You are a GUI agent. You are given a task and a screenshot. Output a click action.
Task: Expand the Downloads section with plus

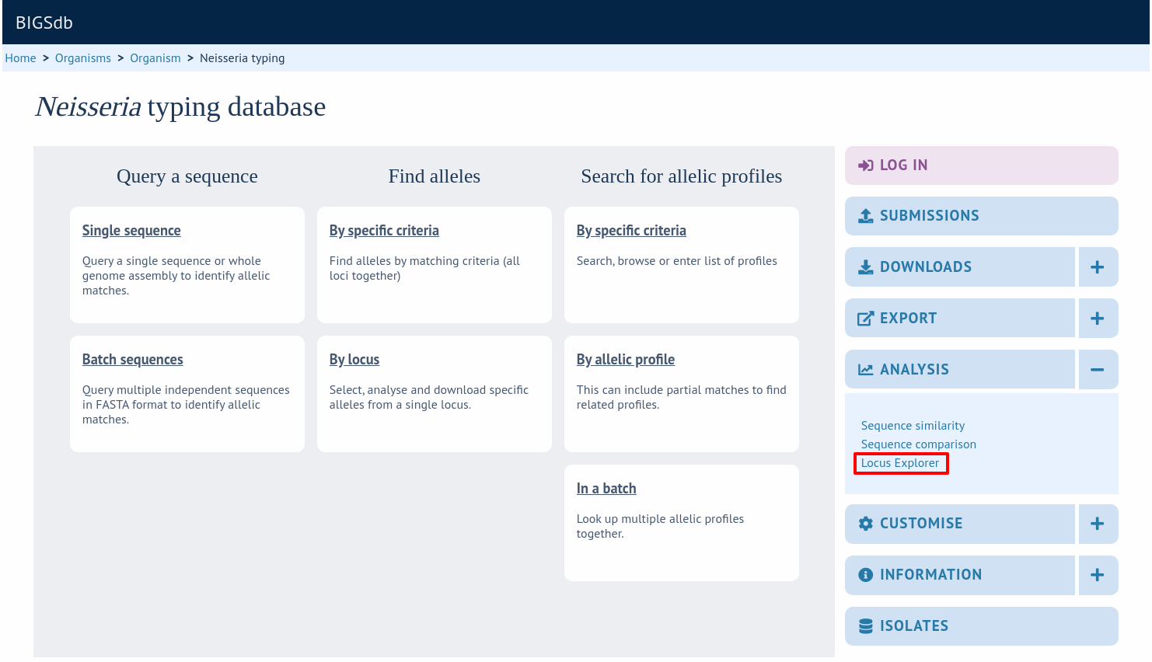[1098, 267]
